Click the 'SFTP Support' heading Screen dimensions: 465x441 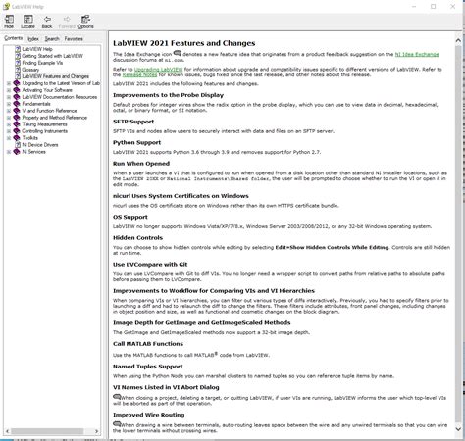(x=133, y=122)
